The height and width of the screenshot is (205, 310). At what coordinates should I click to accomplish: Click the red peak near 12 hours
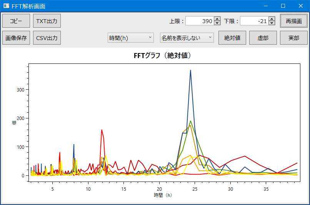point(102,130)
